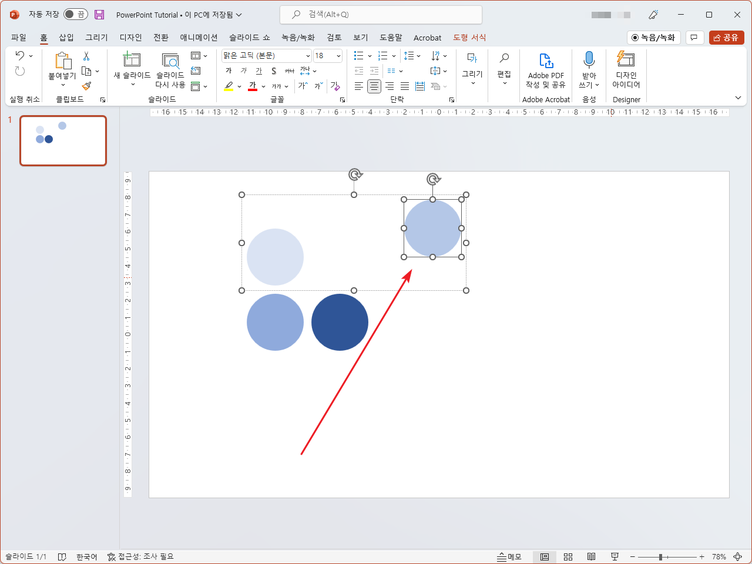Click the 녹음/녹화 record button at top right
This screenshot has width=752, height=564.
pyautogui.click(x=654, y=38)
